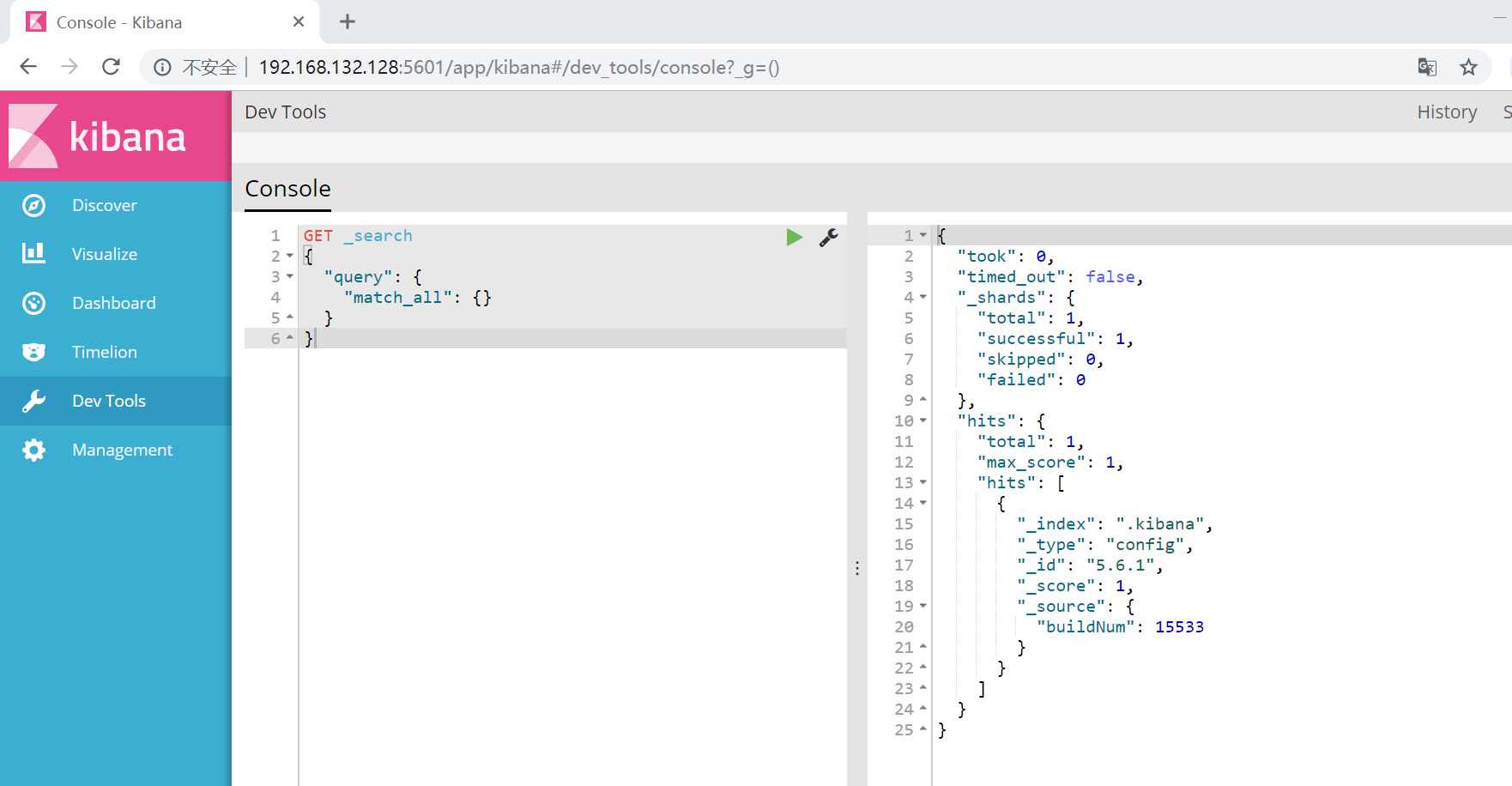The height and width of the screenshot is (786, 1512).
Task: Reload the page with the refresh icon
Action: click(x=111, y=67)
